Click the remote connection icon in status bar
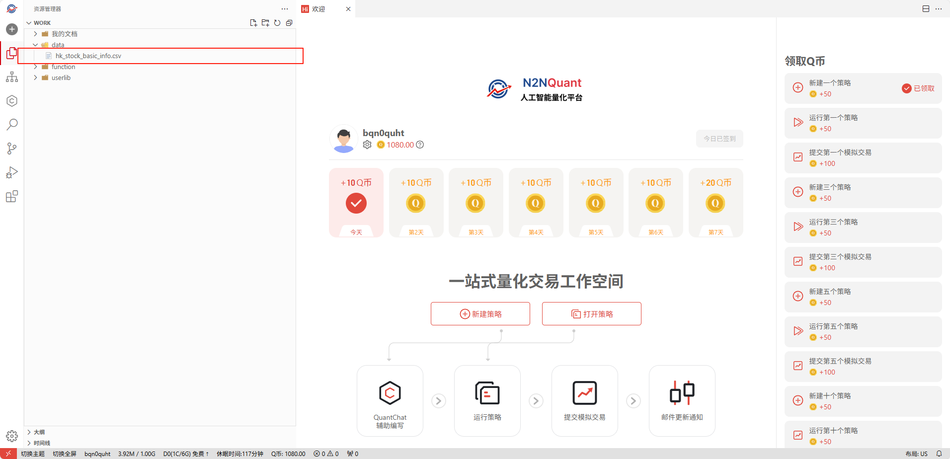Screen dimensions: 950x459 8,454
